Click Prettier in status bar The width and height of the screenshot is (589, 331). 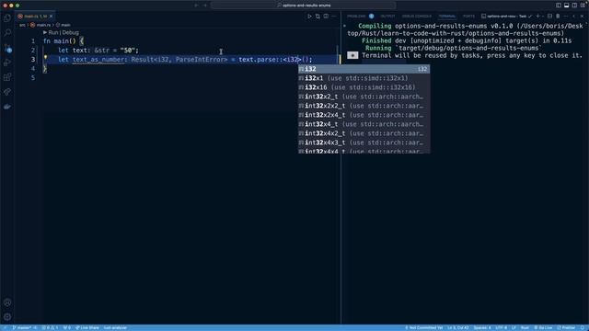point(566,327)
